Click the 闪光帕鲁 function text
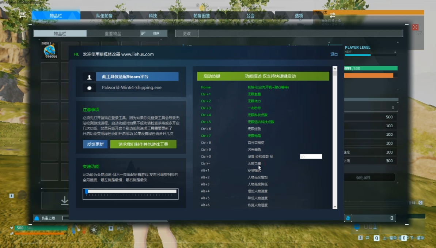 254,150
